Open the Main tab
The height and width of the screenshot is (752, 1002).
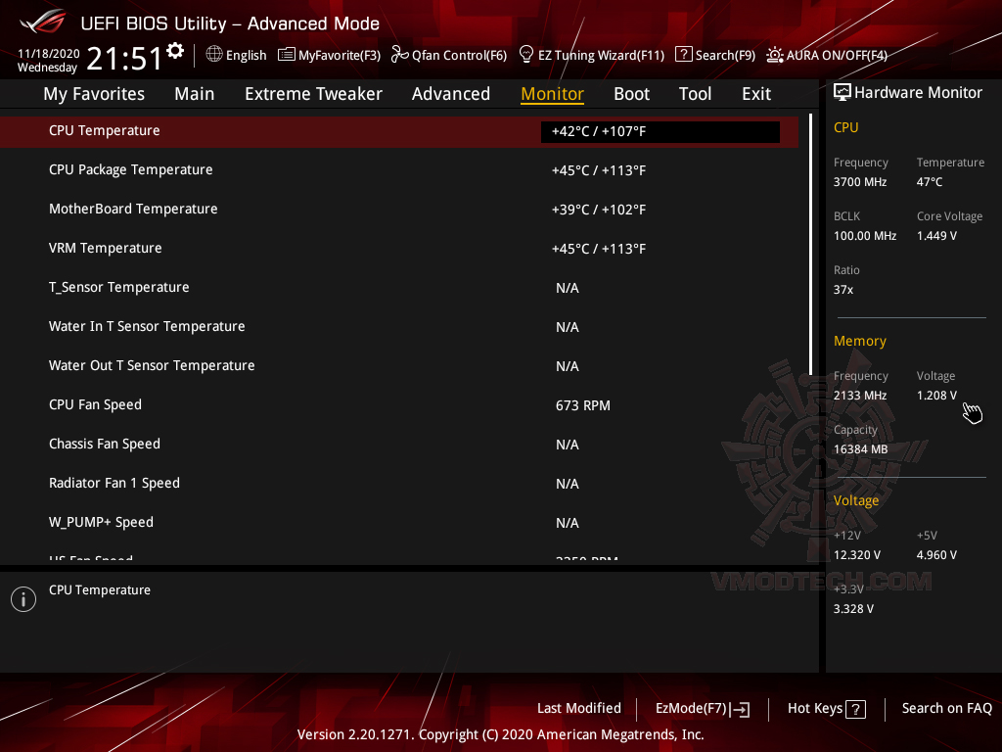(195, 94)
